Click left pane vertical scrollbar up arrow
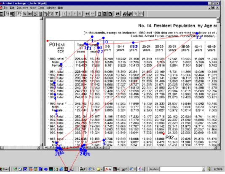Screen dimensions: 225x174 41,19
